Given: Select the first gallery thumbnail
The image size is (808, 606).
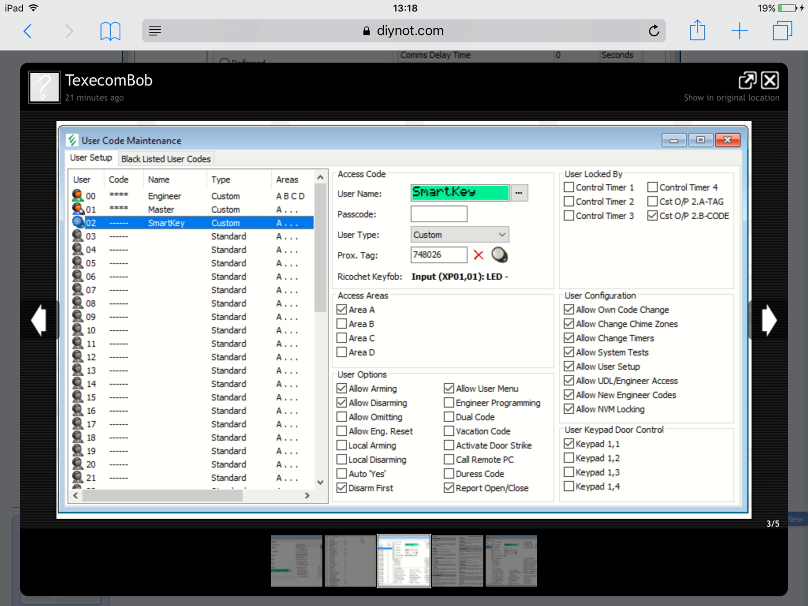Looking at the screenshot, I should coord(296,561).
